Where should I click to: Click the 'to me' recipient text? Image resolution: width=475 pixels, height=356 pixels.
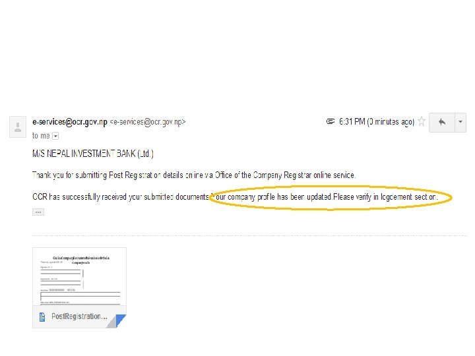[x=41, y=136]
